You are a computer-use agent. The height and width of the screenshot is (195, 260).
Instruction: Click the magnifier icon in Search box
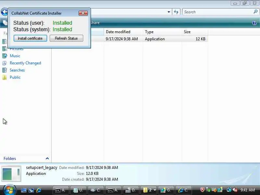coord(255,12)
